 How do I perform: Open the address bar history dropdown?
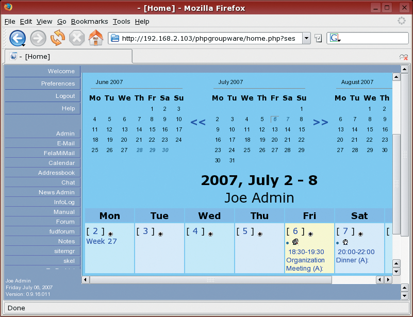tap(306, 39)
